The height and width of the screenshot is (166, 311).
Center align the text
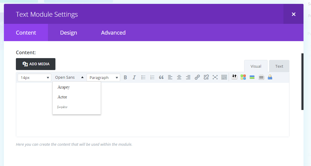pyautogui.click(x=179, y=77)
